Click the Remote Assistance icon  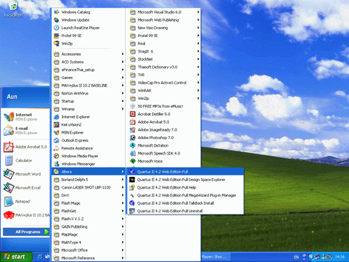57,148
